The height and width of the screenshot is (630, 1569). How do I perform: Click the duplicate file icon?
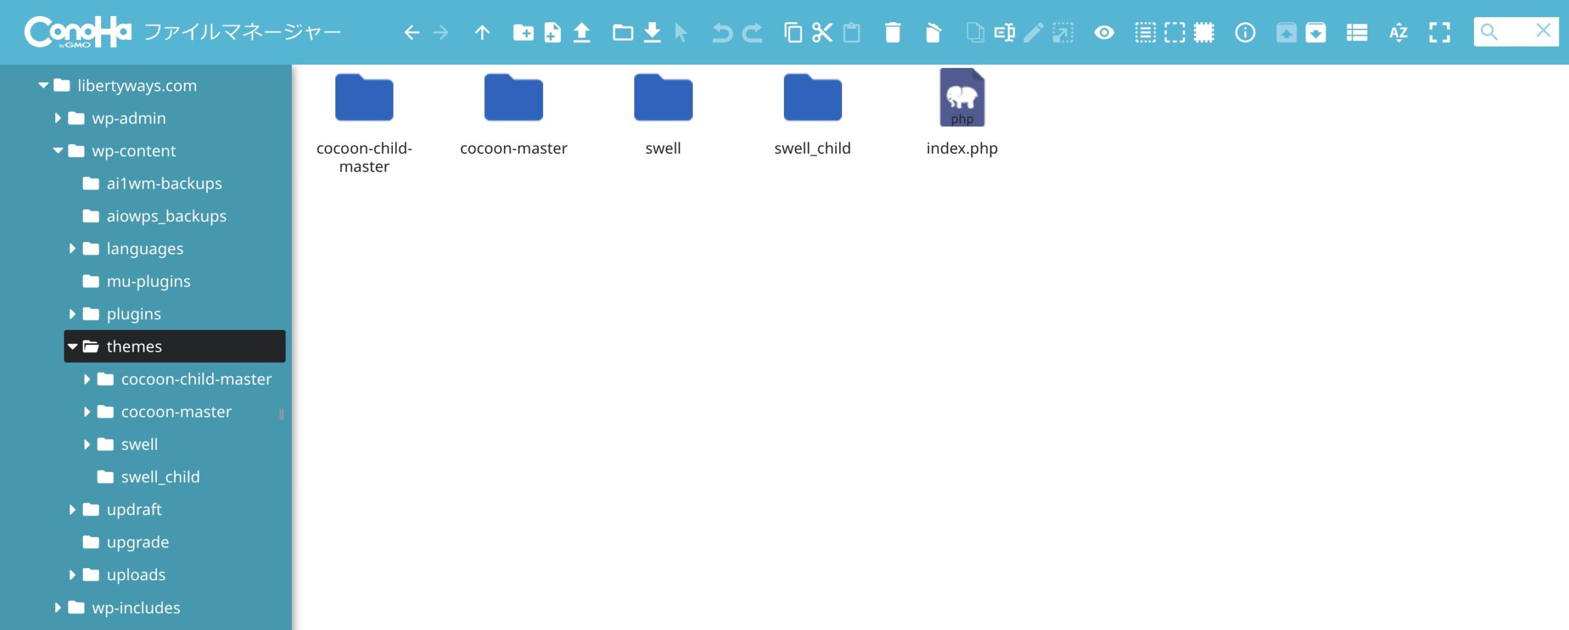[975, 32]
